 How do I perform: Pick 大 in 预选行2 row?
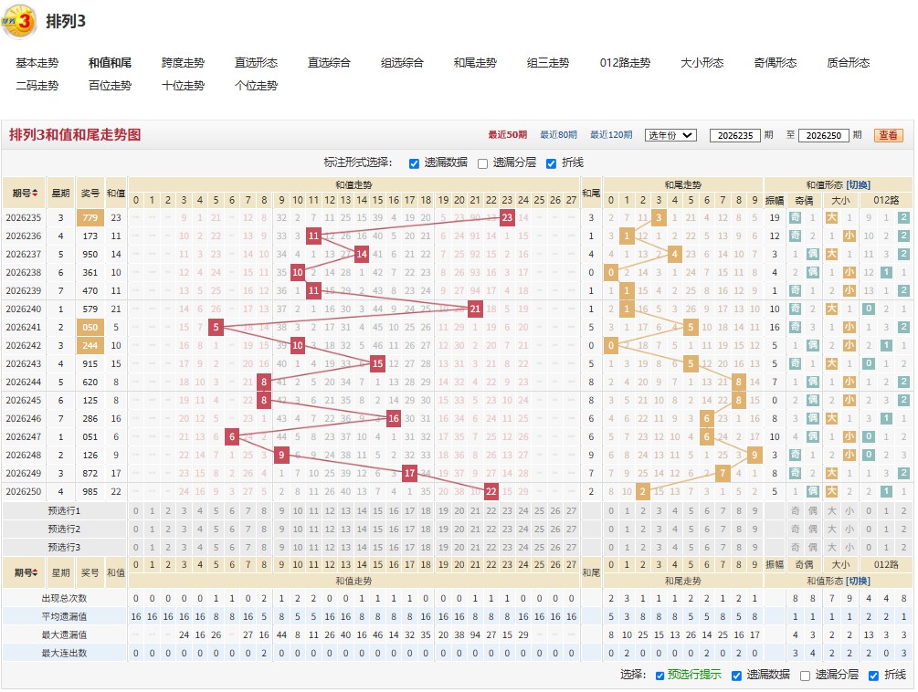(831, 529)
